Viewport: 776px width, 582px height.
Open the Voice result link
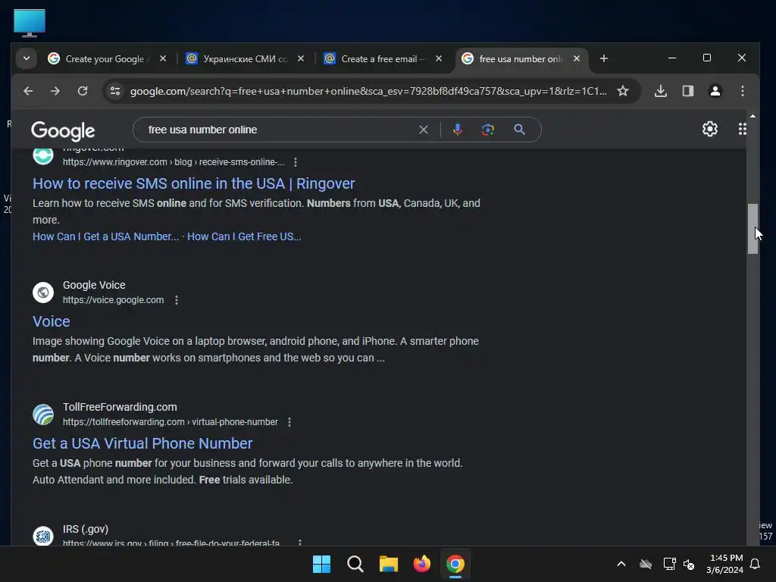51,321
